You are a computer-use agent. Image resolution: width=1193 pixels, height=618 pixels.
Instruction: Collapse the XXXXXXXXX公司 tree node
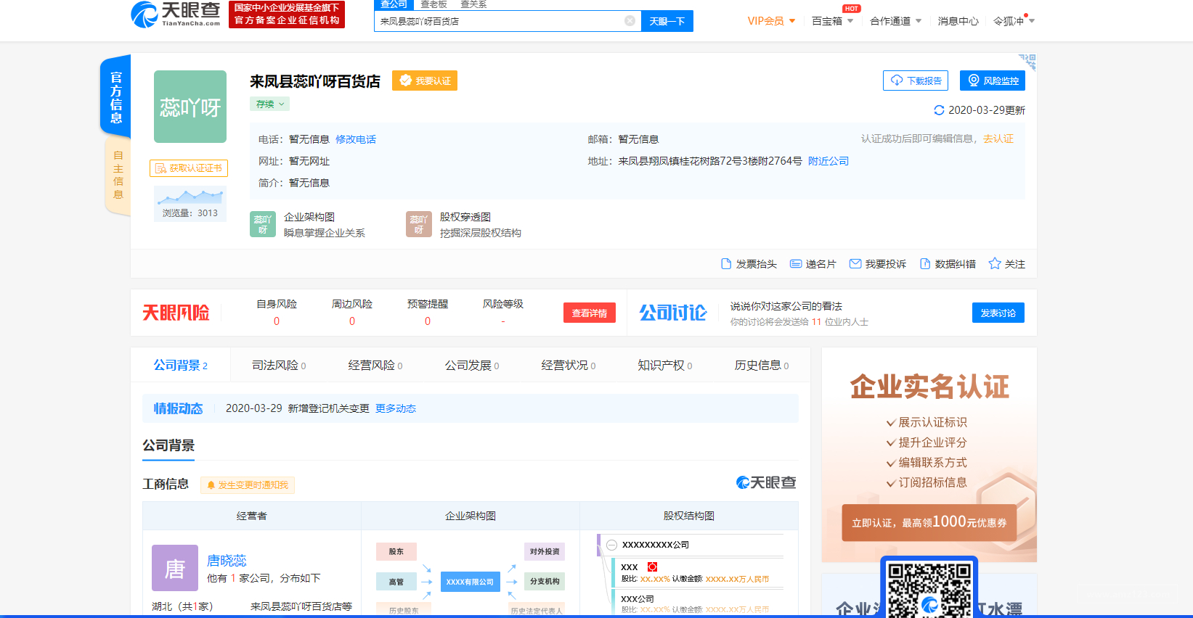611,545
